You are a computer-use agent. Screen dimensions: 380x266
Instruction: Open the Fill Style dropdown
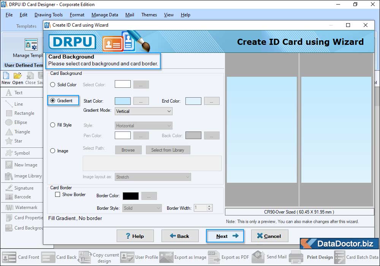pos(144,125)
